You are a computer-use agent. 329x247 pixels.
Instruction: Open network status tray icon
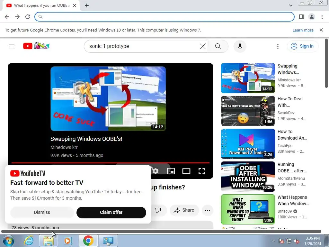tap(289, 241)
